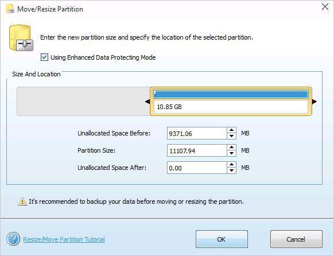This screenshot has height=256, width=334.
Task: Click the Unallocated Space After input field
Action: click(197, 168)
